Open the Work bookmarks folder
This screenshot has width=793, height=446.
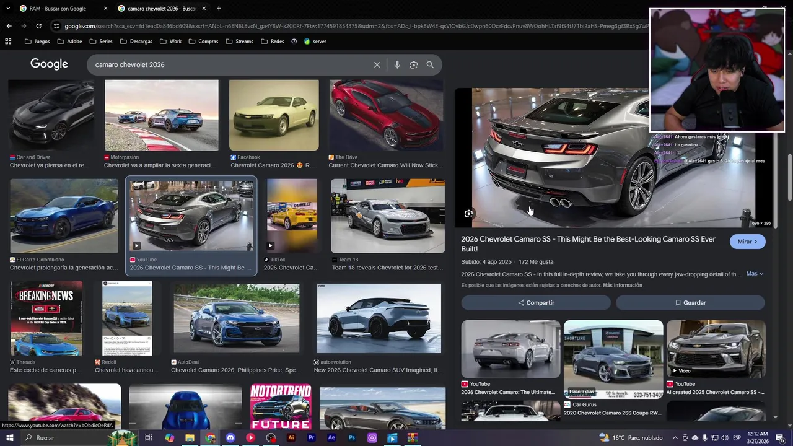(170, 42)
